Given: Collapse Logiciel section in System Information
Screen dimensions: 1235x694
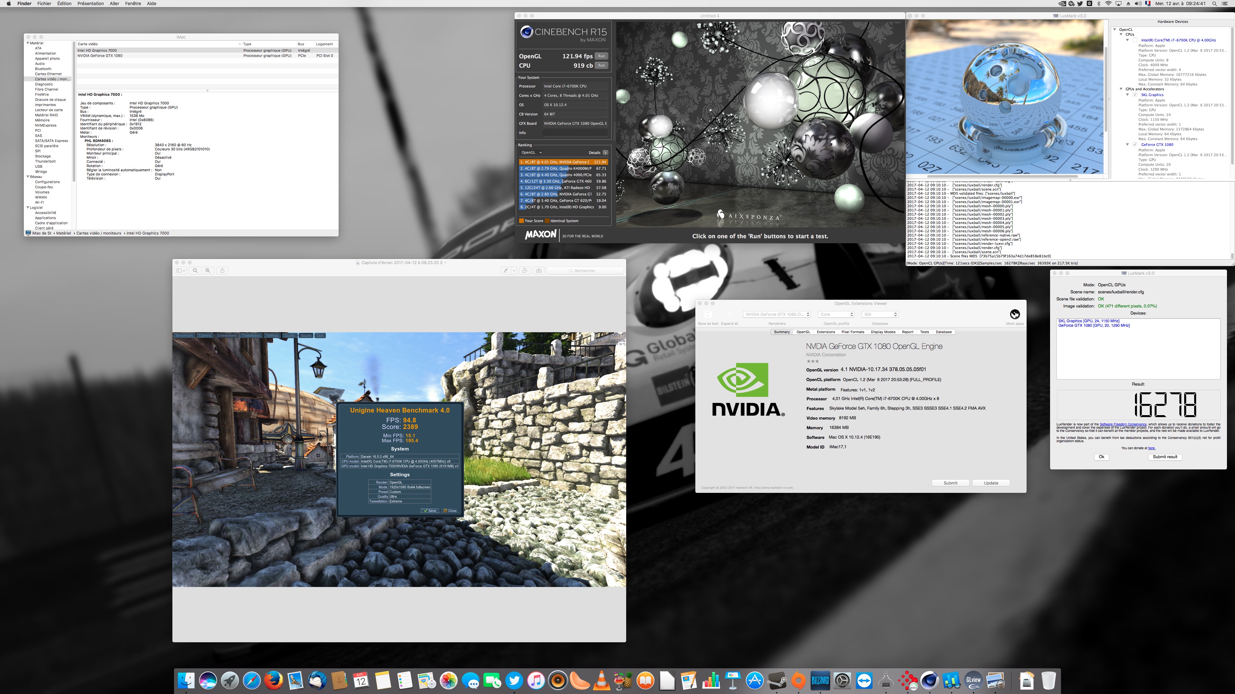Looking at the screenshot, I should (x=28, y=207).
